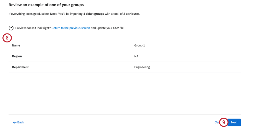Click the update your CSV file text

tap(107, 28)
